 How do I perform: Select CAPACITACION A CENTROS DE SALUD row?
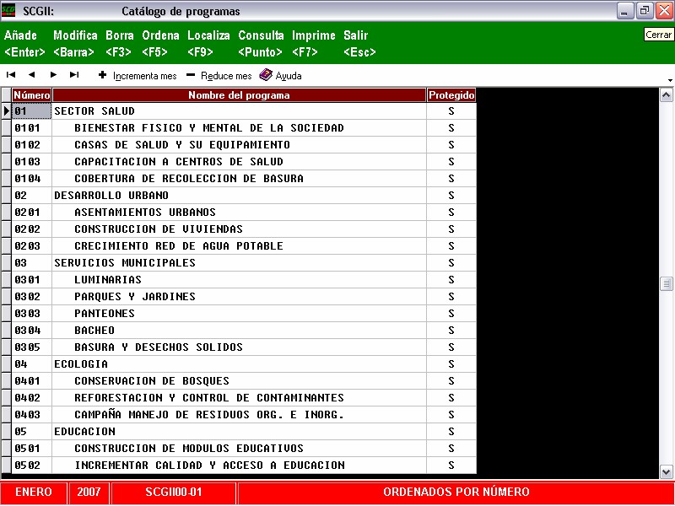click(239, 162)
